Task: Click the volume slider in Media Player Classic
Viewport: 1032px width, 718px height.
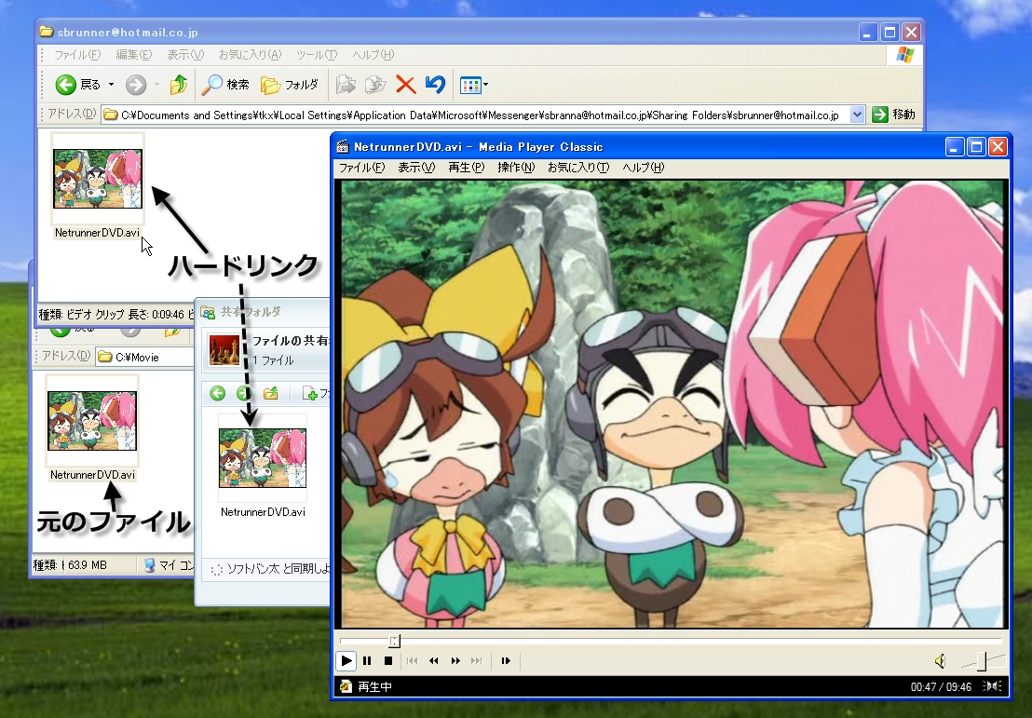Action: (982, 661)
